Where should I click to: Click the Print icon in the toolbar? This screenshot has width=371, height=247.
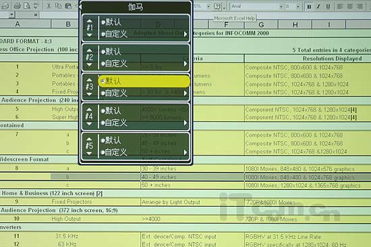[x=18, y=5]
